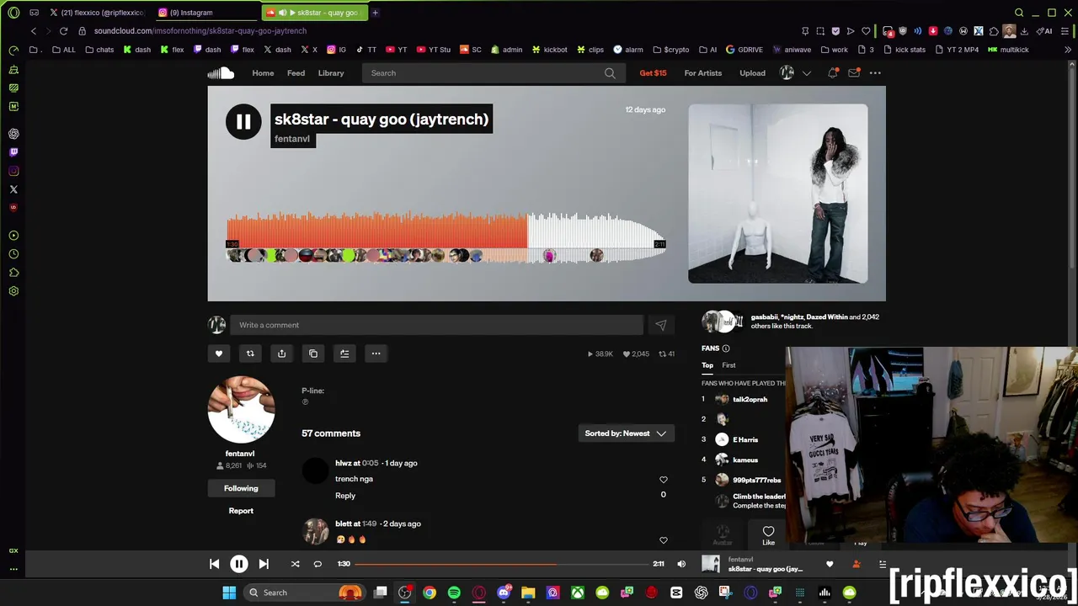Click the search magnifier icon in the SoundCloud header
Image resolution: width=1078 pixels, height=606 pixels.
click(x=610, y=73)
